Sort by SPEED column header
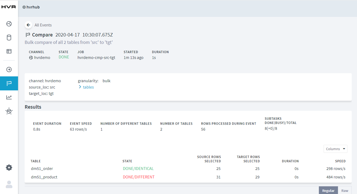 pyautogui.click(x=340, y=161)
